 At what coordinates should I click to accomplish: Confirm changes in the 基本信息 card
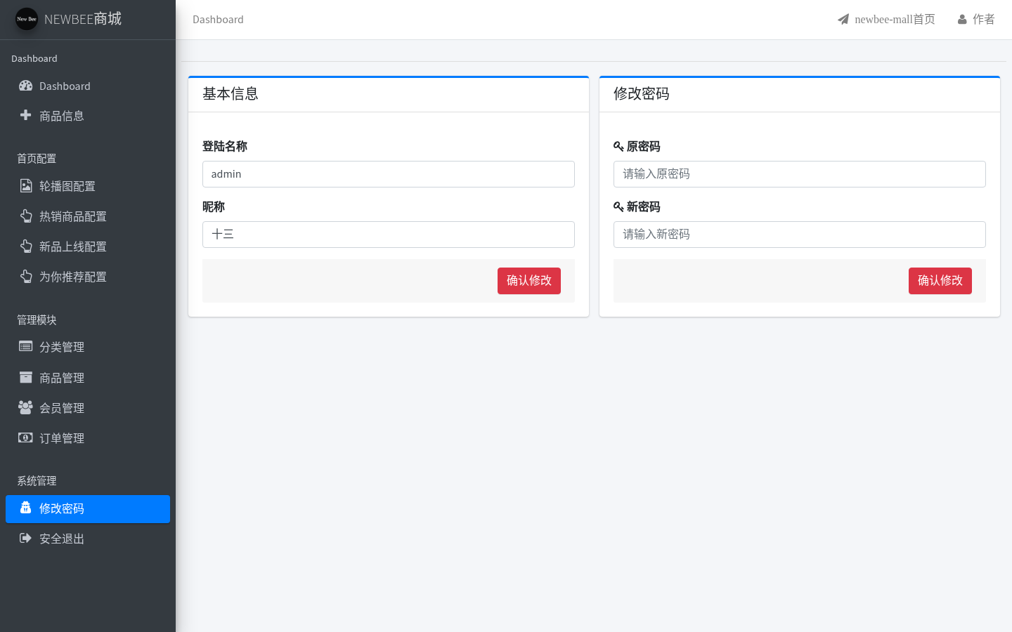[529, 281]
